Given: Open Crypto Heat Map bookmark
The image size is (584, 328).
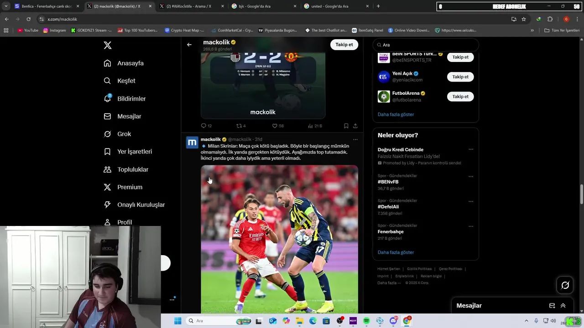Looking at the screenshot, I should pos(184,31).
